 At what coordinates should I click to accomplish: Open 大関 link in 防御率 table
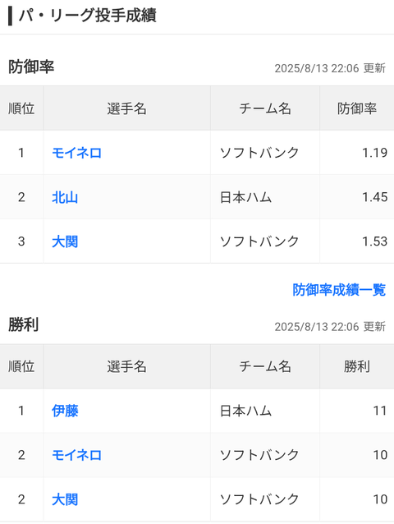pos(65,241)
